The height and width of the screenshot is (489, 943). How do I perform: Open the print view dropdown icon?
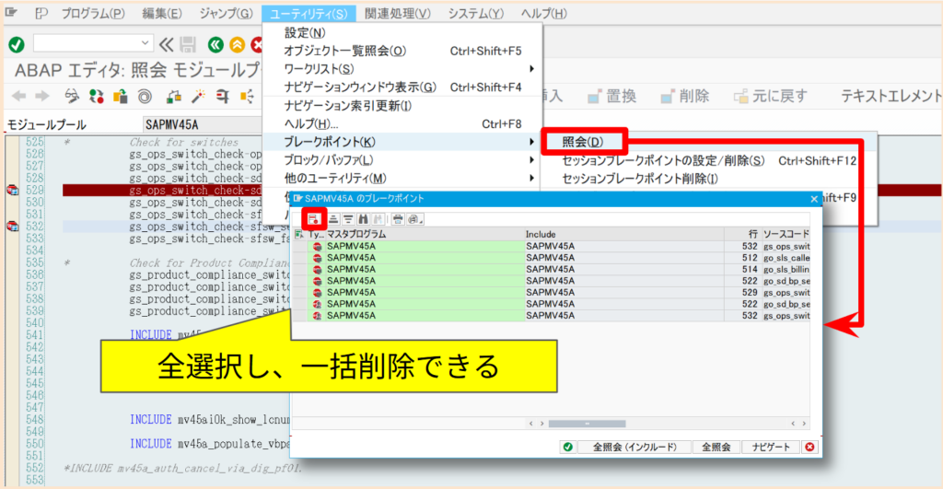point(415,219)
